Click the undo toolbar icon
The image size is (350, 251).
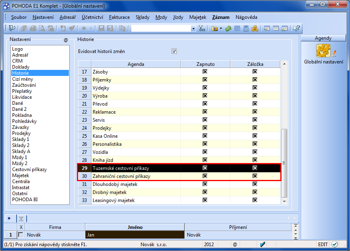63,28
